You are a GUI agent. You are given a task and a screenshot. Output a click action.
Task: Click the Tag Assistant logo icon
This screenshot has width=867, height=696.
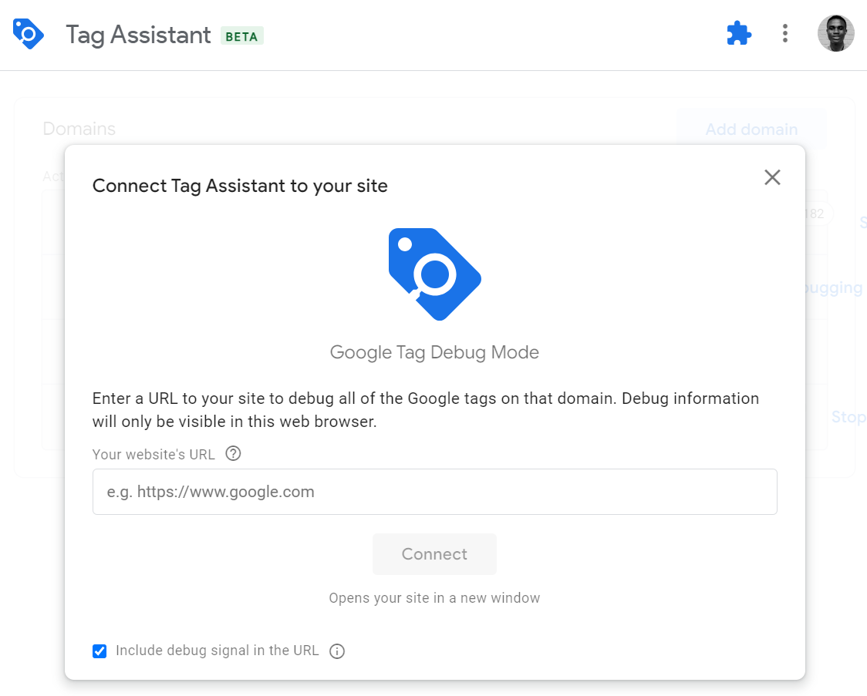tap(28, 34)
